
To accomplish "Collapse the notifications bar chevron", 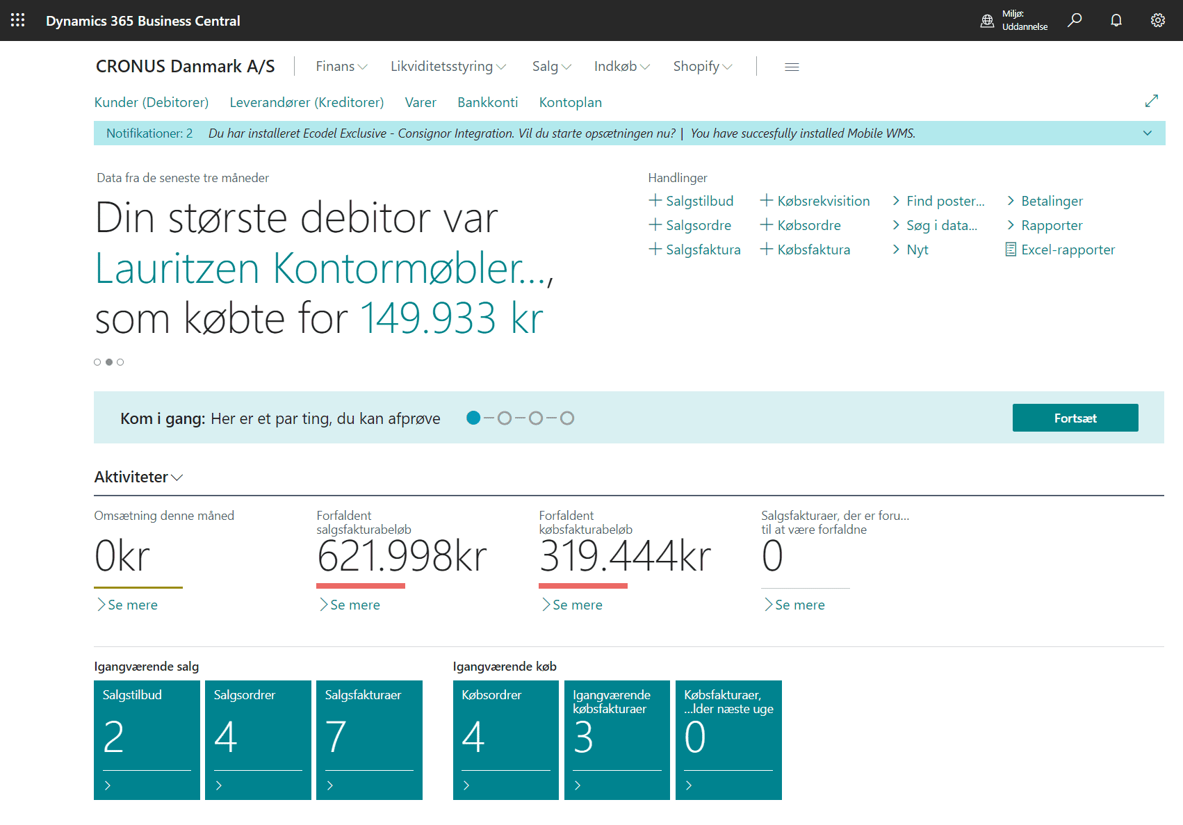I will 1147,133.
